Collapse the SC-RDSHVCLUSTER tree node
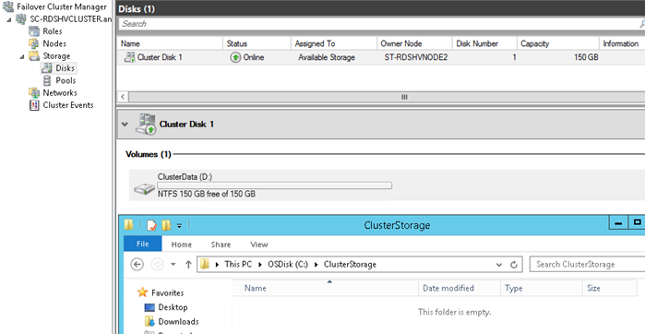Image resolution: width=645 pixels, height=334 pixels. [9, 19]
